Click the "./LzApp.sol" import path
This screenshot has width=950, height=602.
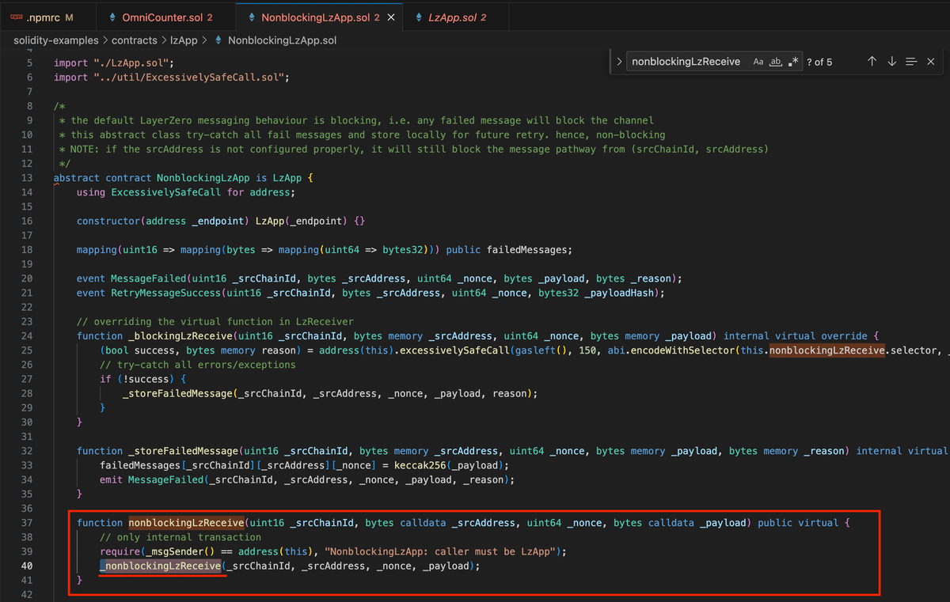[131, 62]
